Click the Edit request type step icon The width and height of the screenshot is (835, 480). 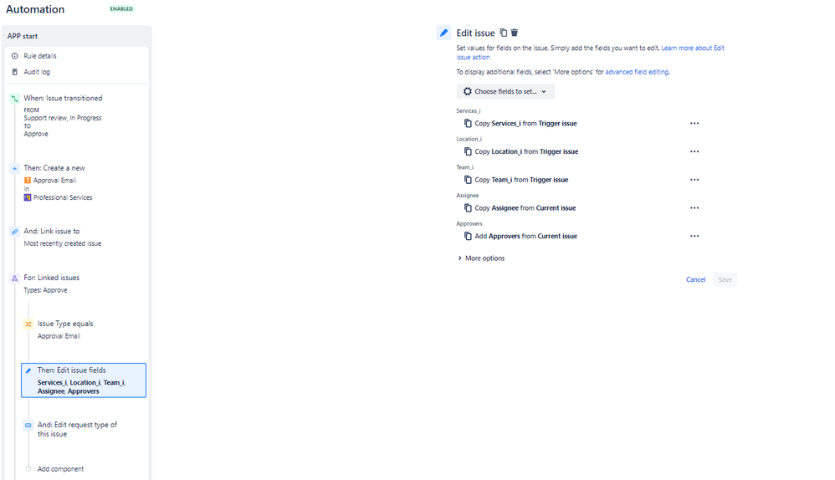point(28,425)
